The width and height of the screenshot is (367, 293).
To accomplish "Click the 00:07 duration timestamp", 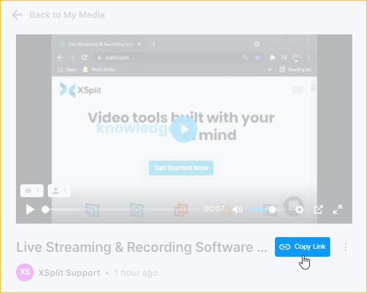I will tap(214, 208).
